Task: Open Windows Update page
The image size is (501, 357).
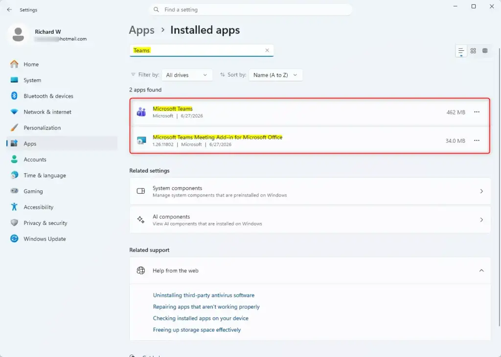Action: pyautogui.click(x=62, y=239)
